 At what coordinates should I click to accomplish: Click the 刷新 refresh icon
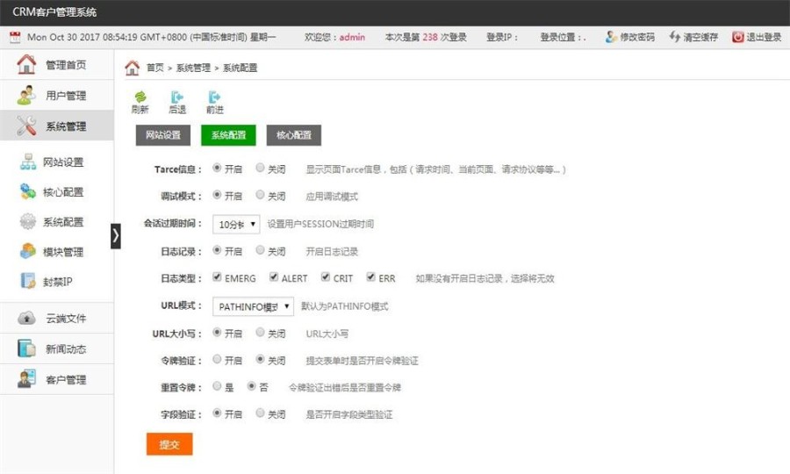[x=140, y=97]
